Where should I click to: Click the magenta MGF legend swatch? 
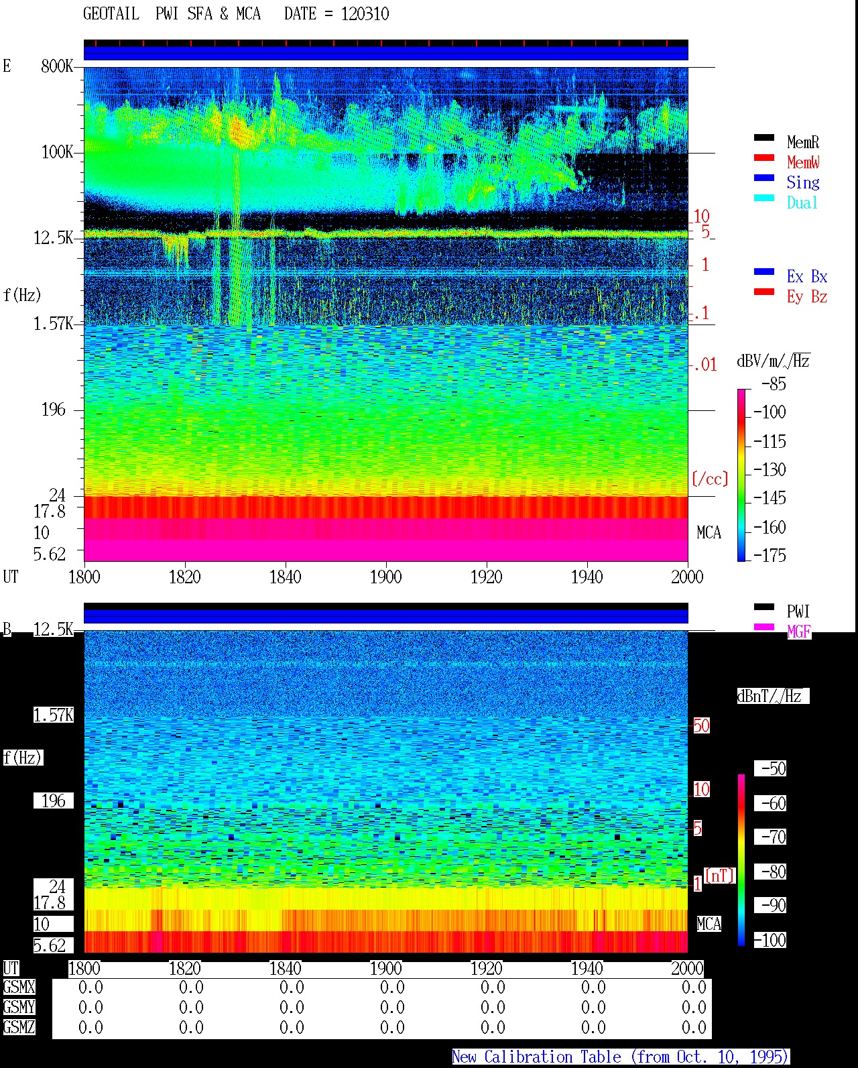click(x=764, y=627)
